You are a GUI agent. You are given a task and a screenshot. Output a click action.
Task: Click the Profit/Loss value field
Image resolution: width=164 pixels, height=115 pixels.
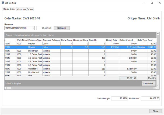[x=150, y=99]
